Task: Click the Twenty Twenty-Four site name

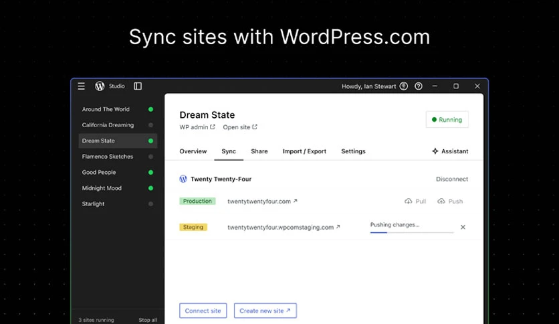Action: 221,179
